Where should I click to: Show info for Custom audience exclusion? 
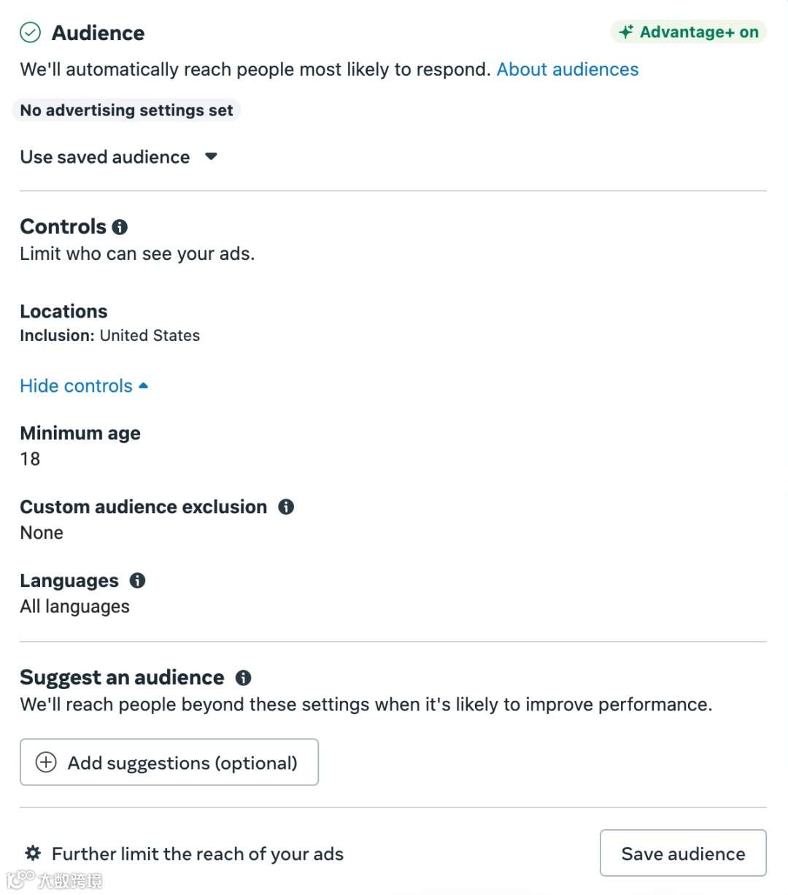(x=286, y=507)
